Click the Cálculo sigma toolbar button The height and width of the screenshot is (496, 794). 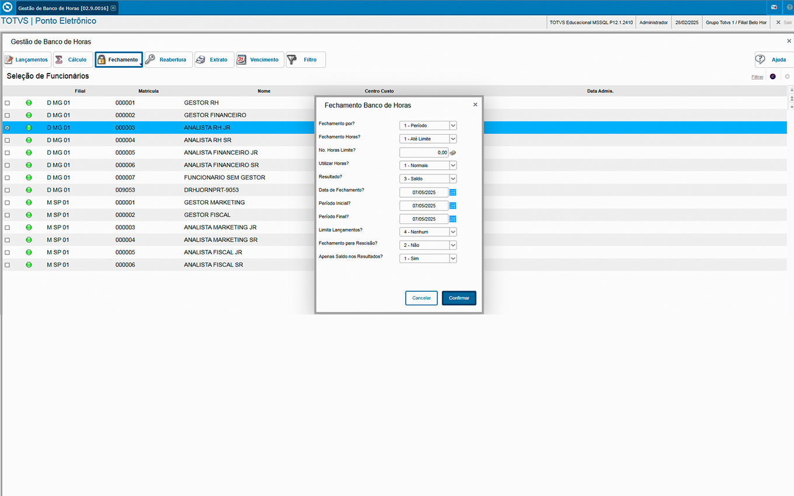click(73, 60)
